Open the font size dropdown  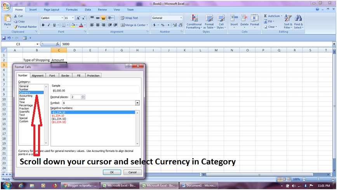pos(73,18)
